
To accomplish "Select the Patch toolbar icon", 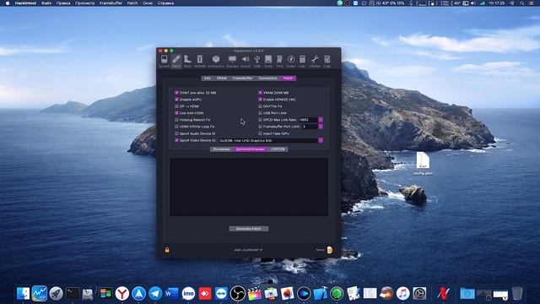I will (176, 61).
